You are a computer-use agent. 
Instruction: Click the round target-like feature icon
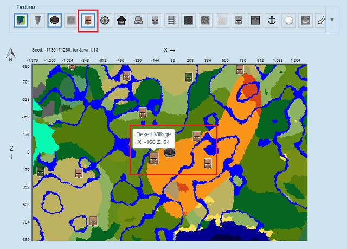(x=105, y=20)
